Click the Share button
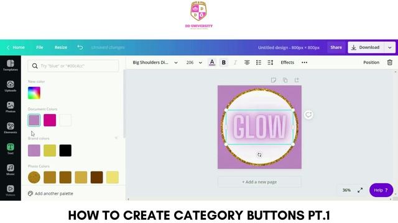398x223 pixels. click(336, 47)
